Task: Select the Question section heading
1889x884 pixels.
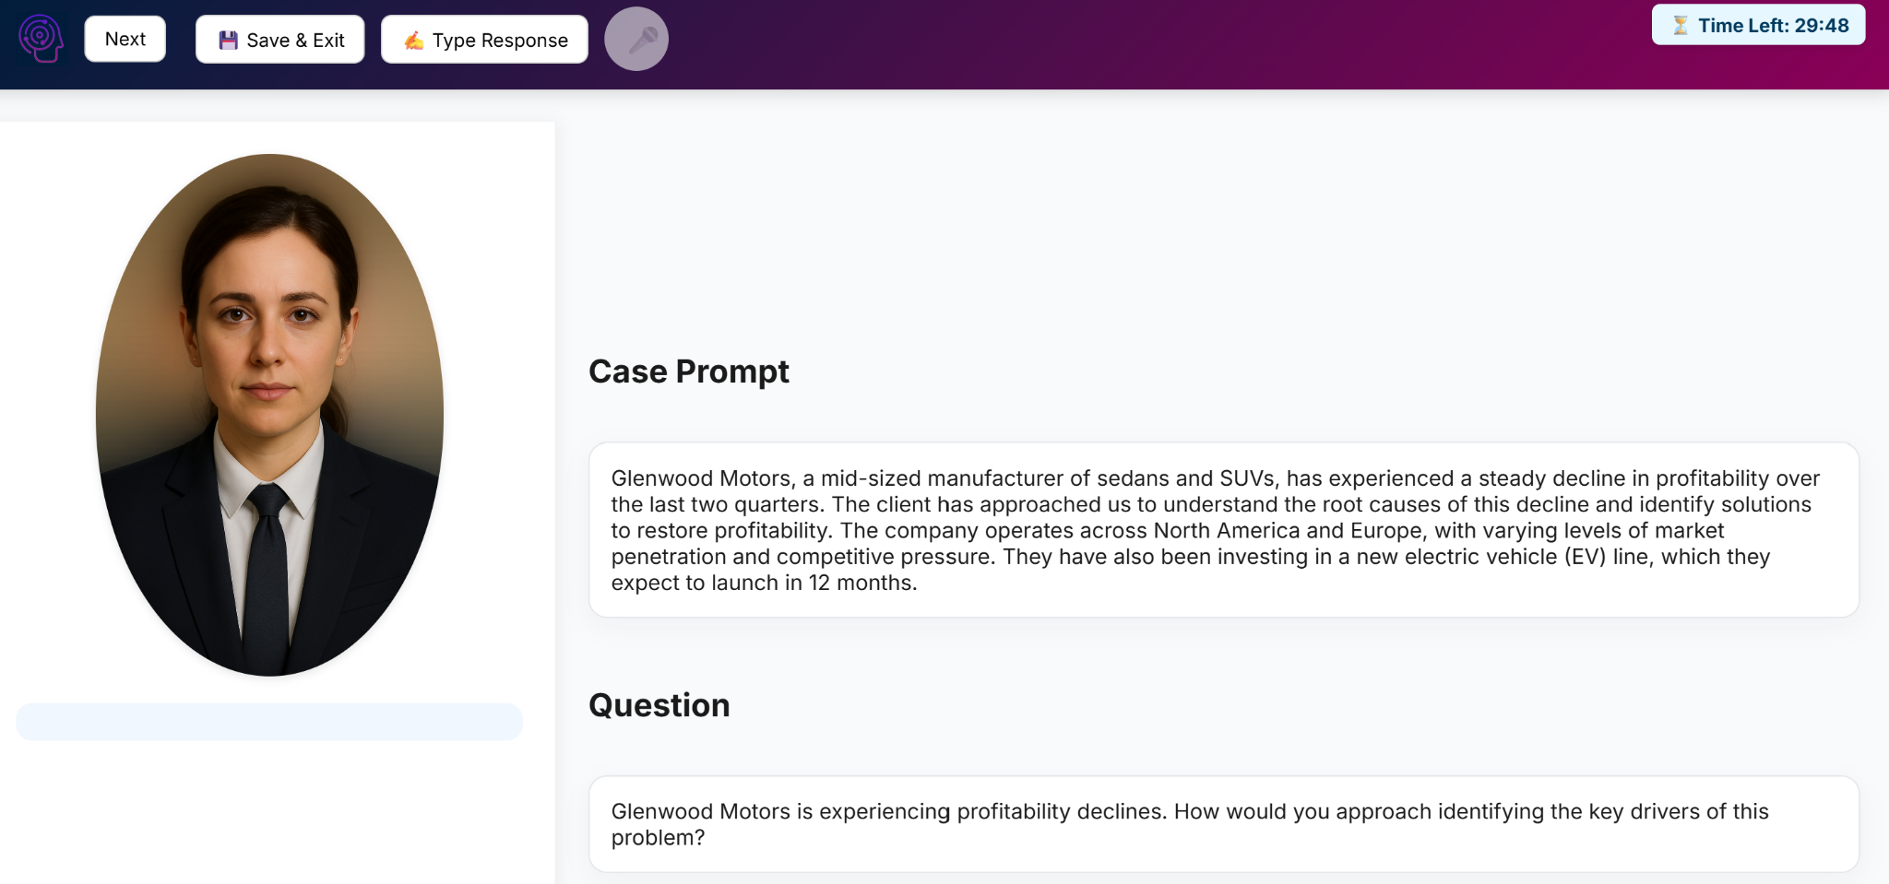Action: [x=659, y=705]
